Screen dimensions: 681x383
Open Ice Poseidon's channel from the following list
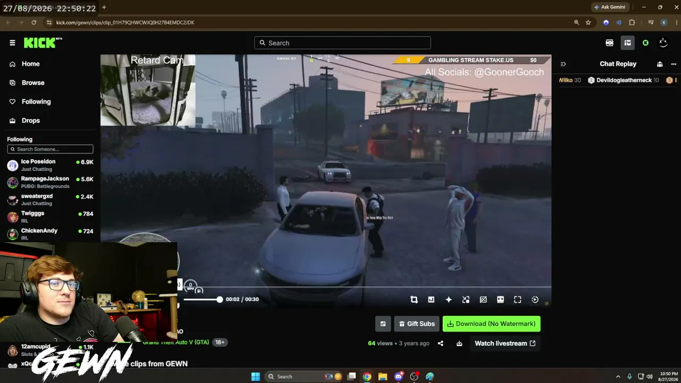(50, 165)
